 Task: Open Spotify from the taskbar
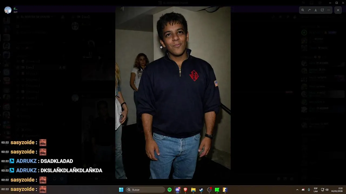(x=169, y=190)
